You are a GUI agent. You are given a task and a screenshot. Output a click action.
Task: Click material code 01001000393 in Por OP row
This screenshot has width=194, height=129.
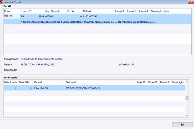pyautogui.click(x=90, y=16)
